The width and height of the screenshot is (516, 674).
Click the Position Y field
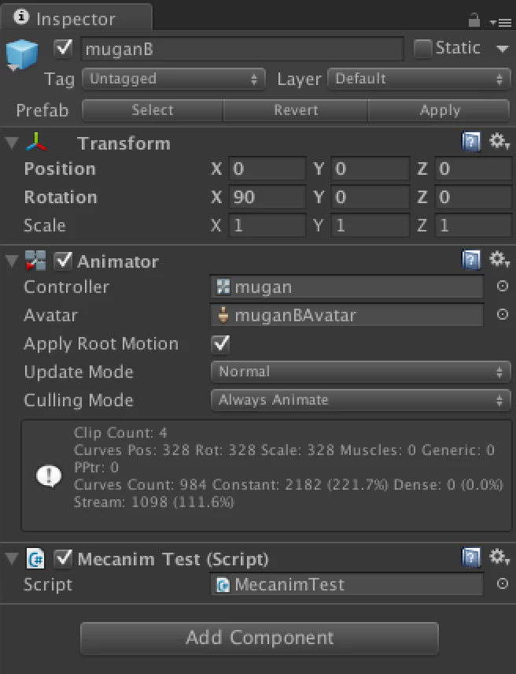(370, 168)
